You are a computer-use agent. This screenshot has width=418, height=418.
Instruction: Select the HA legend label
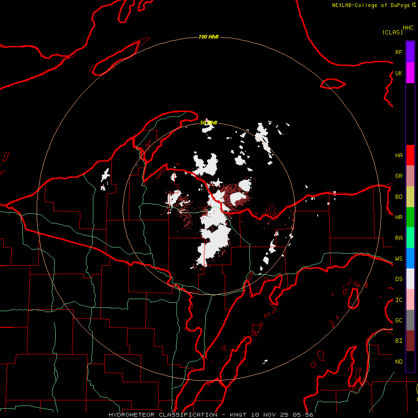398,155
